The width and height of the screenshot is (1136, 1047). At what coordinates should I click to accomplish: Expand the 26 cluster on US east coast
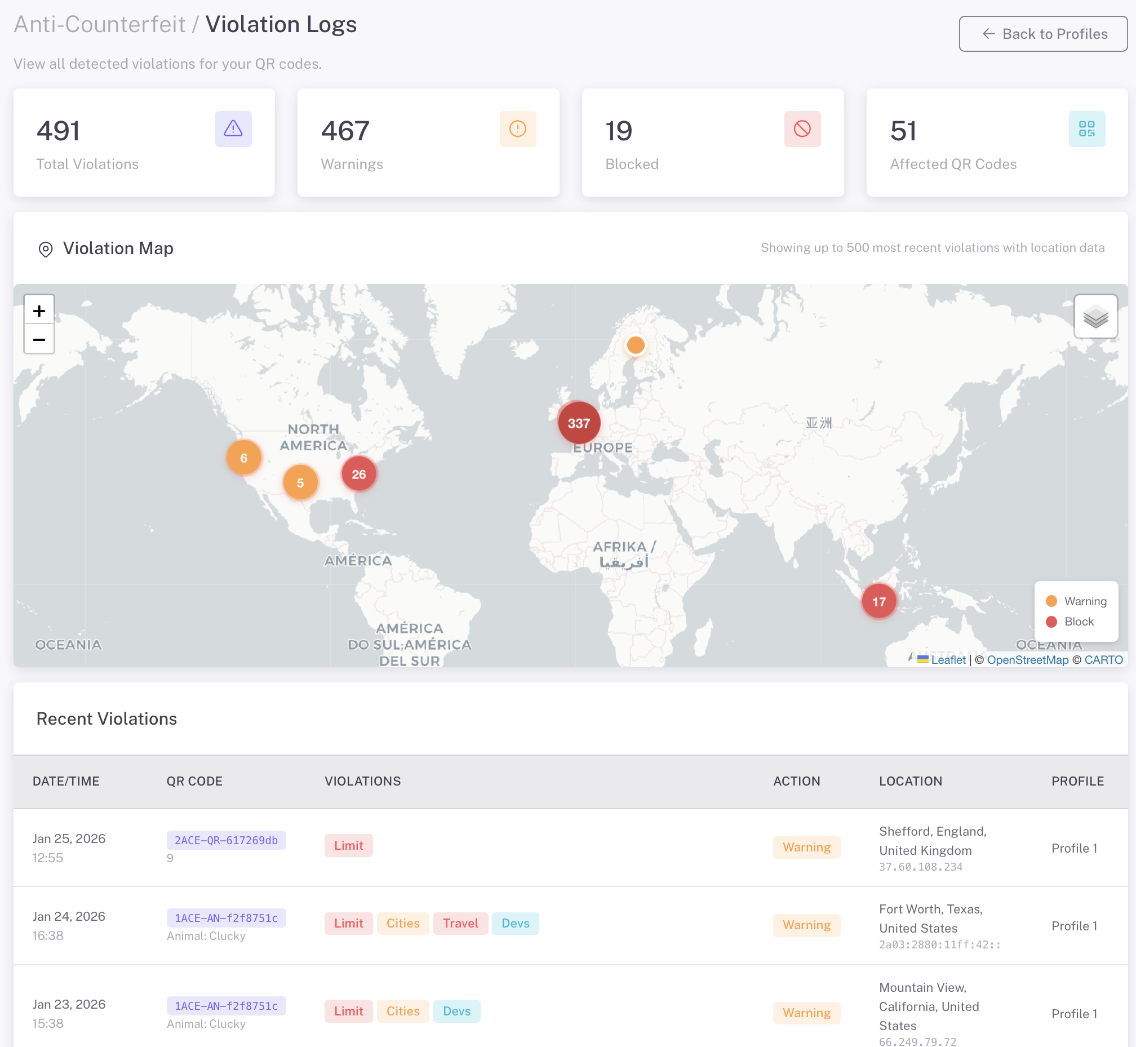click(x=358, y=474)
